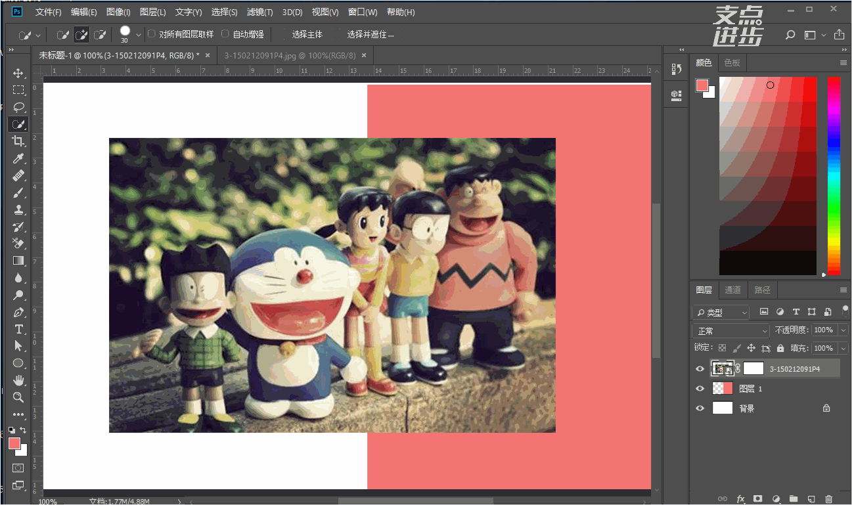Hide the 3-150212091P4 layer
This screenshot has height=505, width=852.
(700, 369)
